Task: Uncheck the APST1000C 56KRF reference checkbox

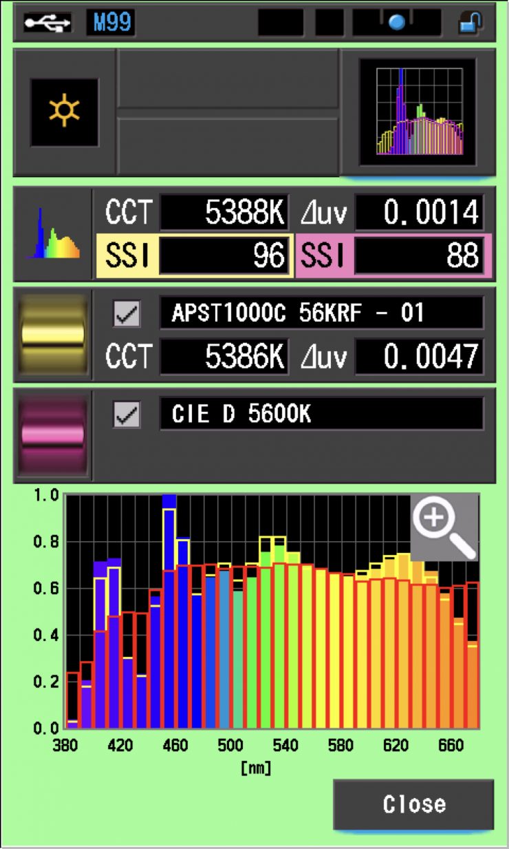Action: pos(127,315)
